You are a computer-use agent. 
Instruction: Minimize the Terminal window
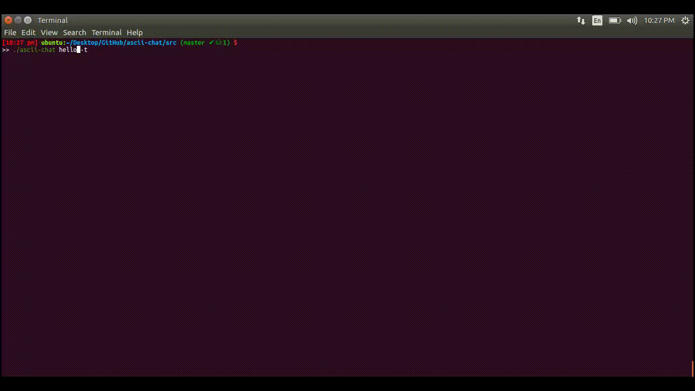(18, 20)
